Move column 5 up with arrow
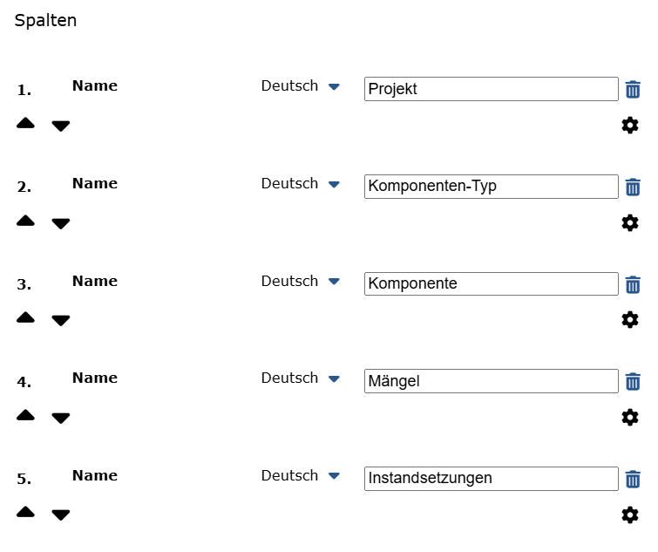 pyautogui.click(x=25, y=512)
